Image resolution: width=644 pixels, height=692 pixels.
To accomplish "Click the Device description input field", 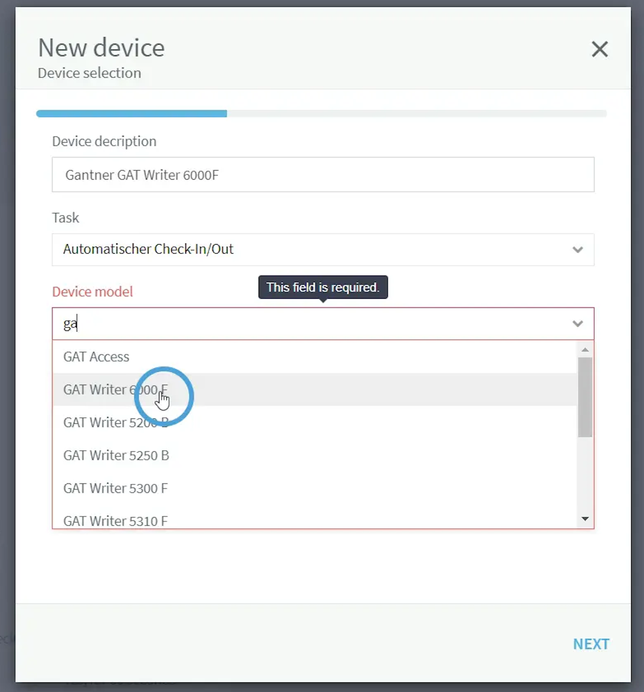I will 323,175.
